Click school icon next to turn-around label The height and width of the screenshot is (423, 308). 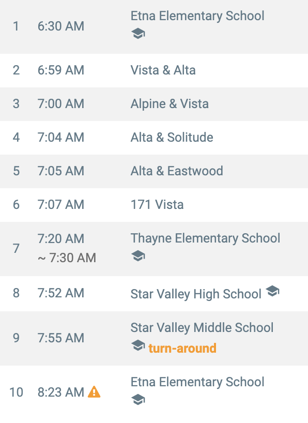(138, 345)
